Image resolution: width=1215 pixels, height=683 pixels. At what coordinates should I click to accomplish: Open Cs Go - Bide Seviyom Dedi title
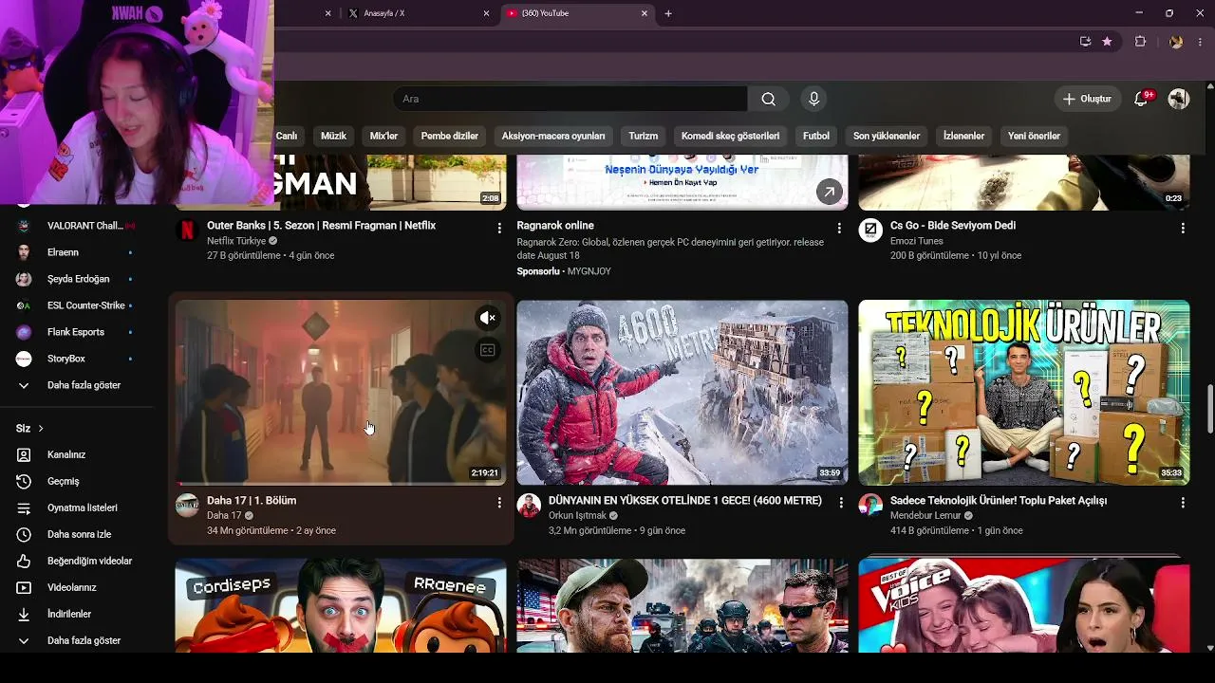click(x=953, y=226)
